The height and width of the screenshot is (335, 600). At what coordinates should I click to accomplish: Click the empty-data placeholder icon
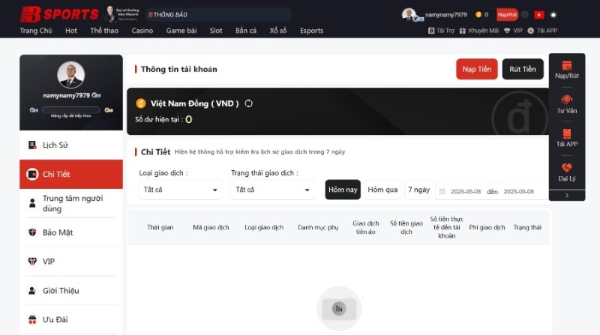(x=339, y=309)
